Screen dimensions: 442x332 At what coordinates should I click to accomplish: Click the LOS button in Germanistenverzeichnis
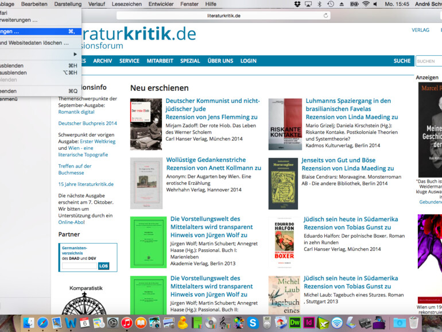pyautogui.click(x=103, y=266)
